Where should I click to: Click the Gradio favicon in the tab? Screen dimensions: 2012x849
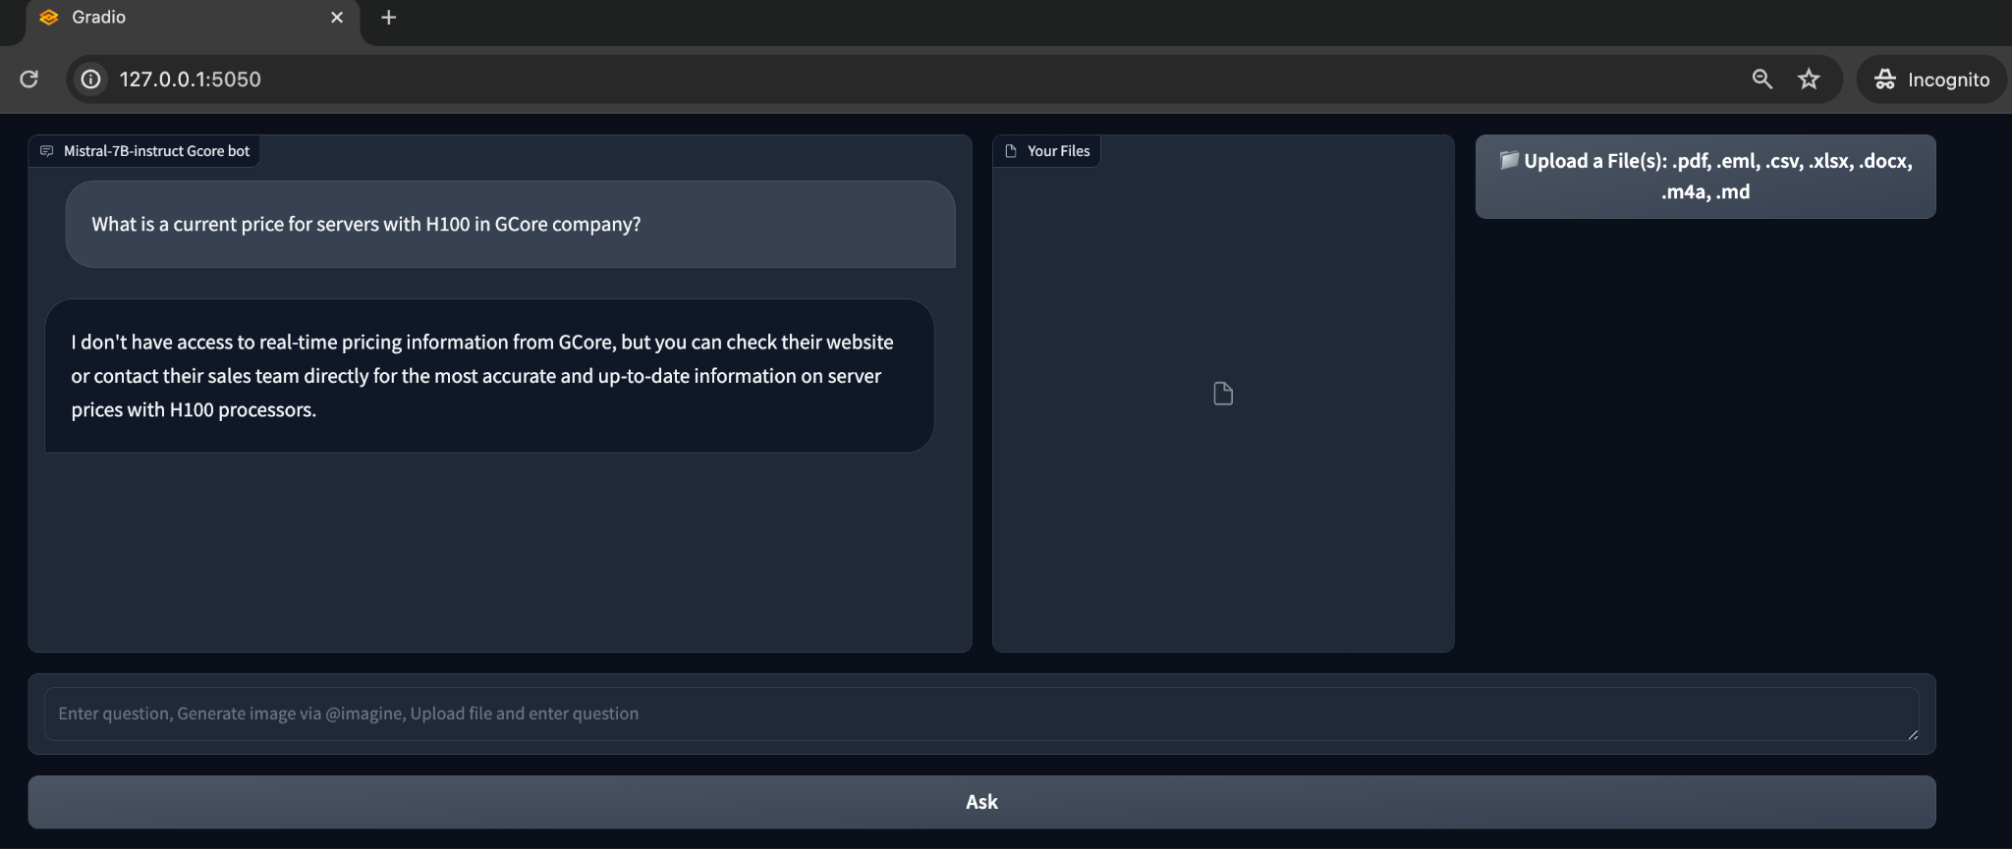[x=49, y=18]
